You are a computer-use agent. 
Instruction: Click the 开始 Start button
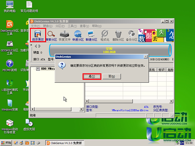pyautogui.click(x=6, y=143)
